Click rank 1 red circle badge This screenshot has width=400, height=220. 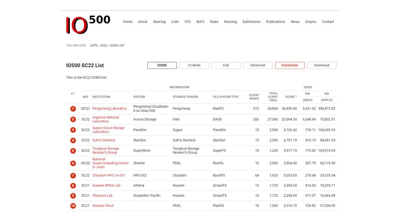pyautogui.click(x=73, y=109)
